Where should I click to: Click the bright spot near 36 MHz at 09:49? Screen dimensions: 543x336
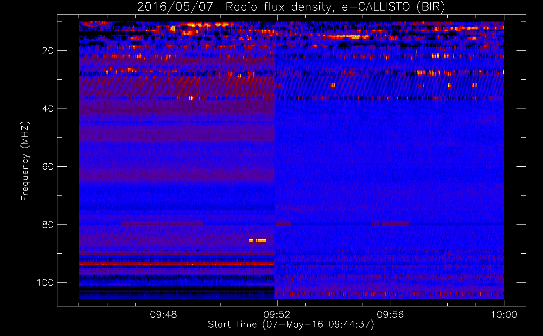pyautogui.click(x=191, y=98)
